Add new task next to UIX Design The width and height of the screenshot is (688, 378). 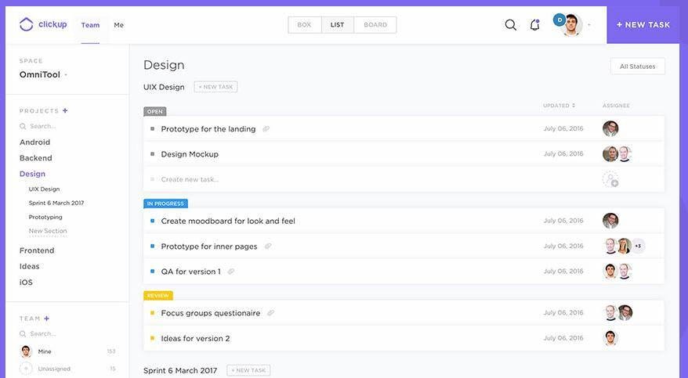pos(215,87)
